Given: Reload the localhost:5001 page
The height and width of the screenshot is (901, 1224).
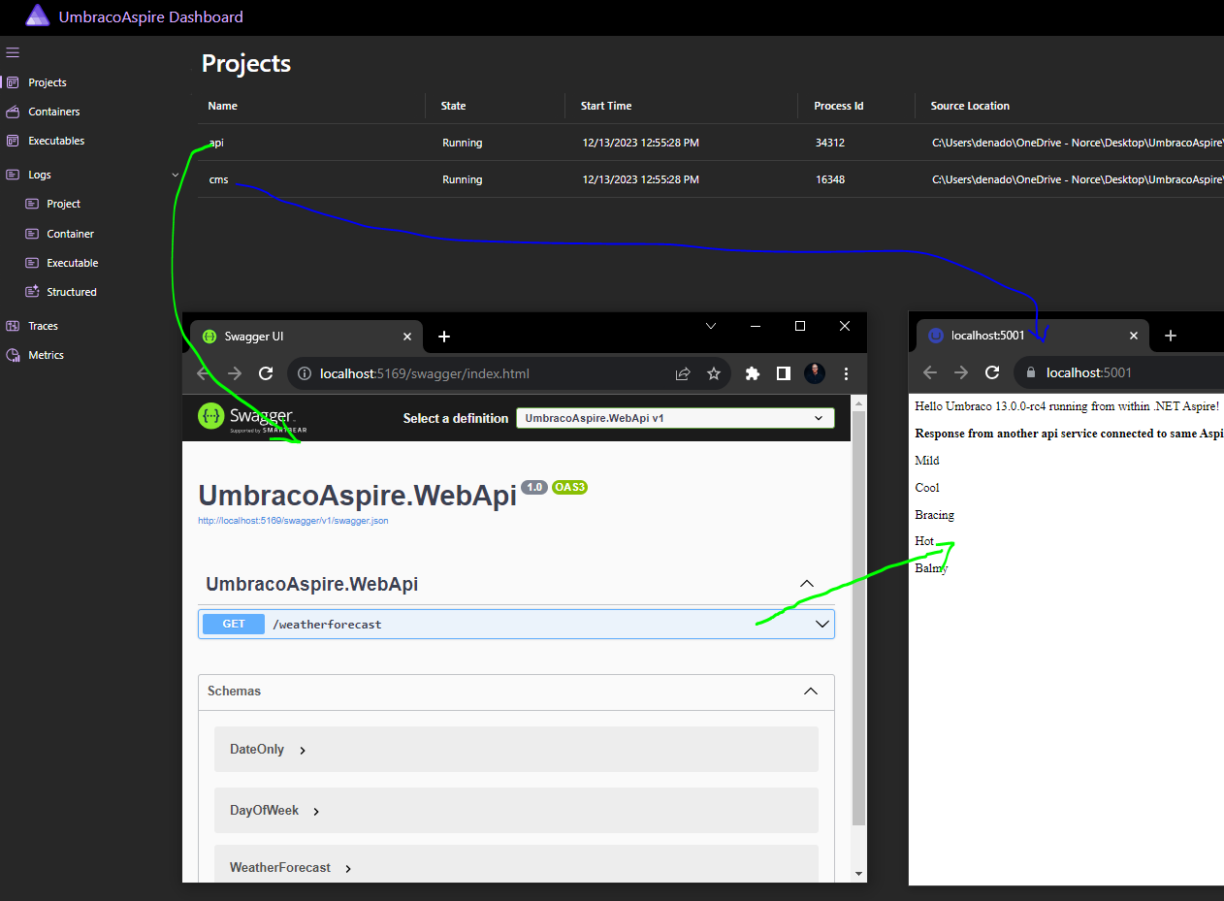Looking at the screenshot, I should point(991,372).
